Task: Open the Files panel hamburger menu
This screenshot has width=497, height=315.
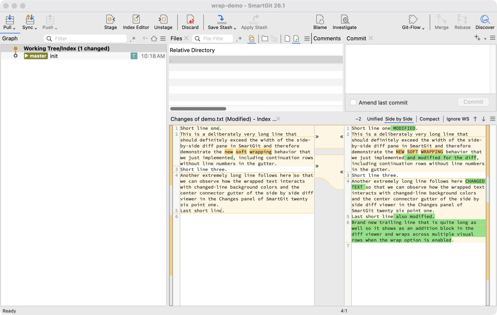Action: point(307,38)
